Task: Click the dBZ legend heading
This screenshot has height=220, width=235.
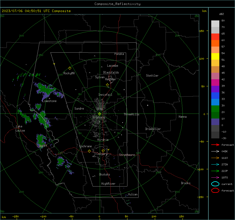Action: click(221, 14)
